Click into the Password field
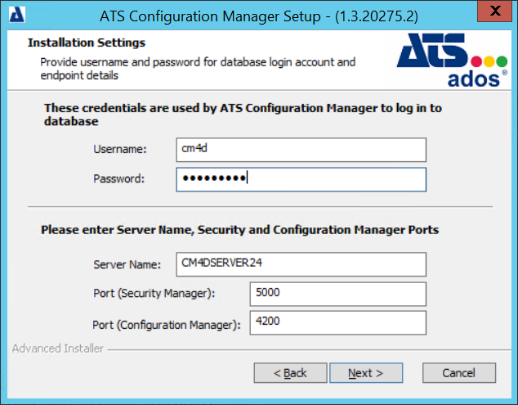This screenshot has width=518, height=405. point(301,179)
